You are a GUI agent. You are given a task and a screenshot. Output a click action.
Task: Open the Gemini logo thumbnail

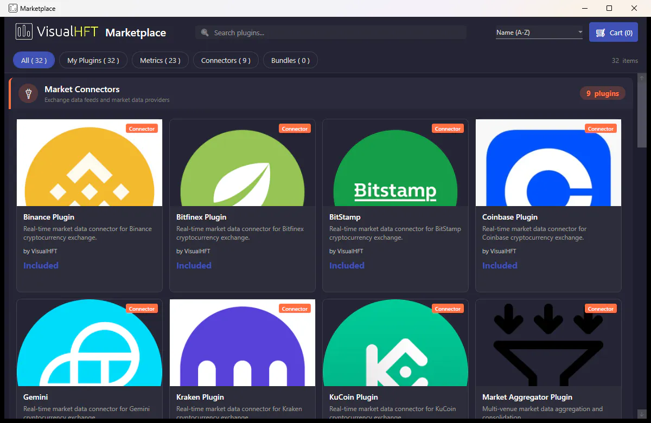90,343
